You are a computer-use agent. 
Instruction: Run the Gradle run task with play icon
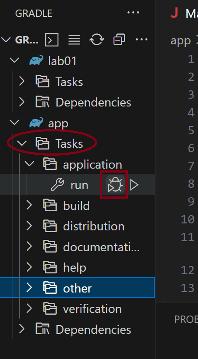click(134, 185)
